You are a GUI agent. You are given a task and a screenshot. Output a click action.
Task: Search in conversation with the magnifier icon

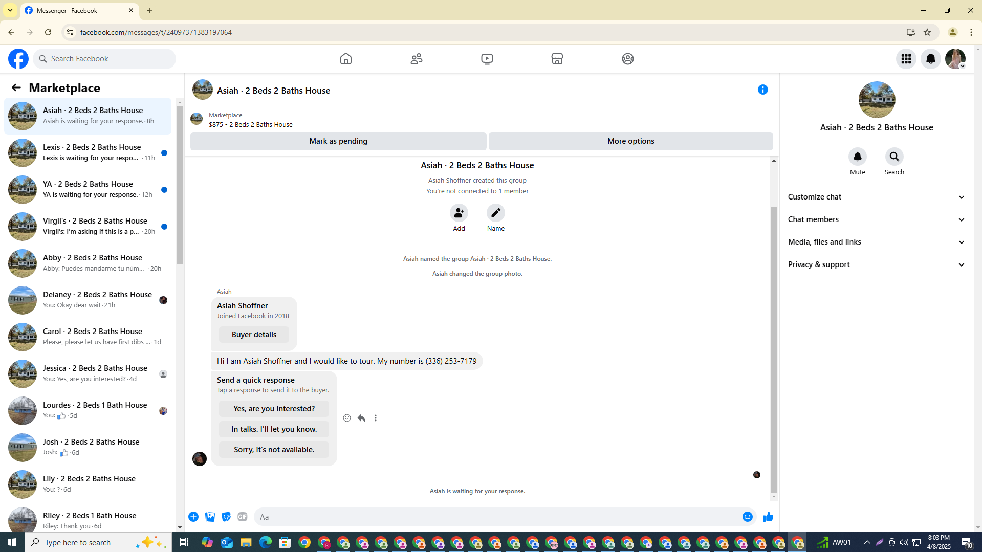[x=894, y=157]
